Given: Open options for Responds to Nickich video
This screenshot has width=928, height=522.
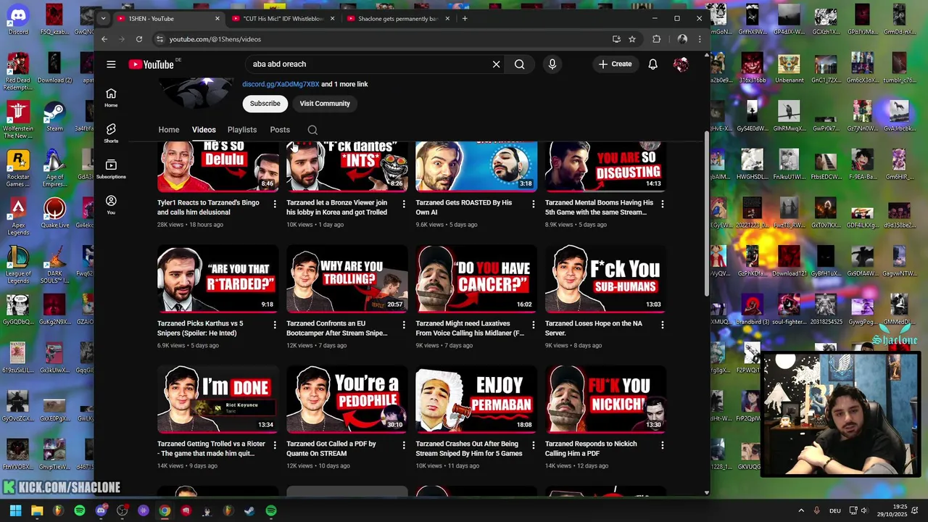Looking at the screenshot, I should [662, 445].
